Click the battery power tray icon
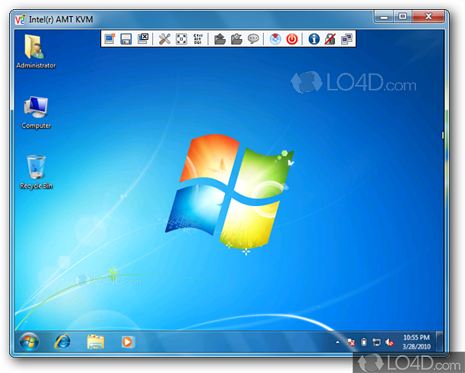Viewport: 465px width, 373px height. (x=364, y=342)
